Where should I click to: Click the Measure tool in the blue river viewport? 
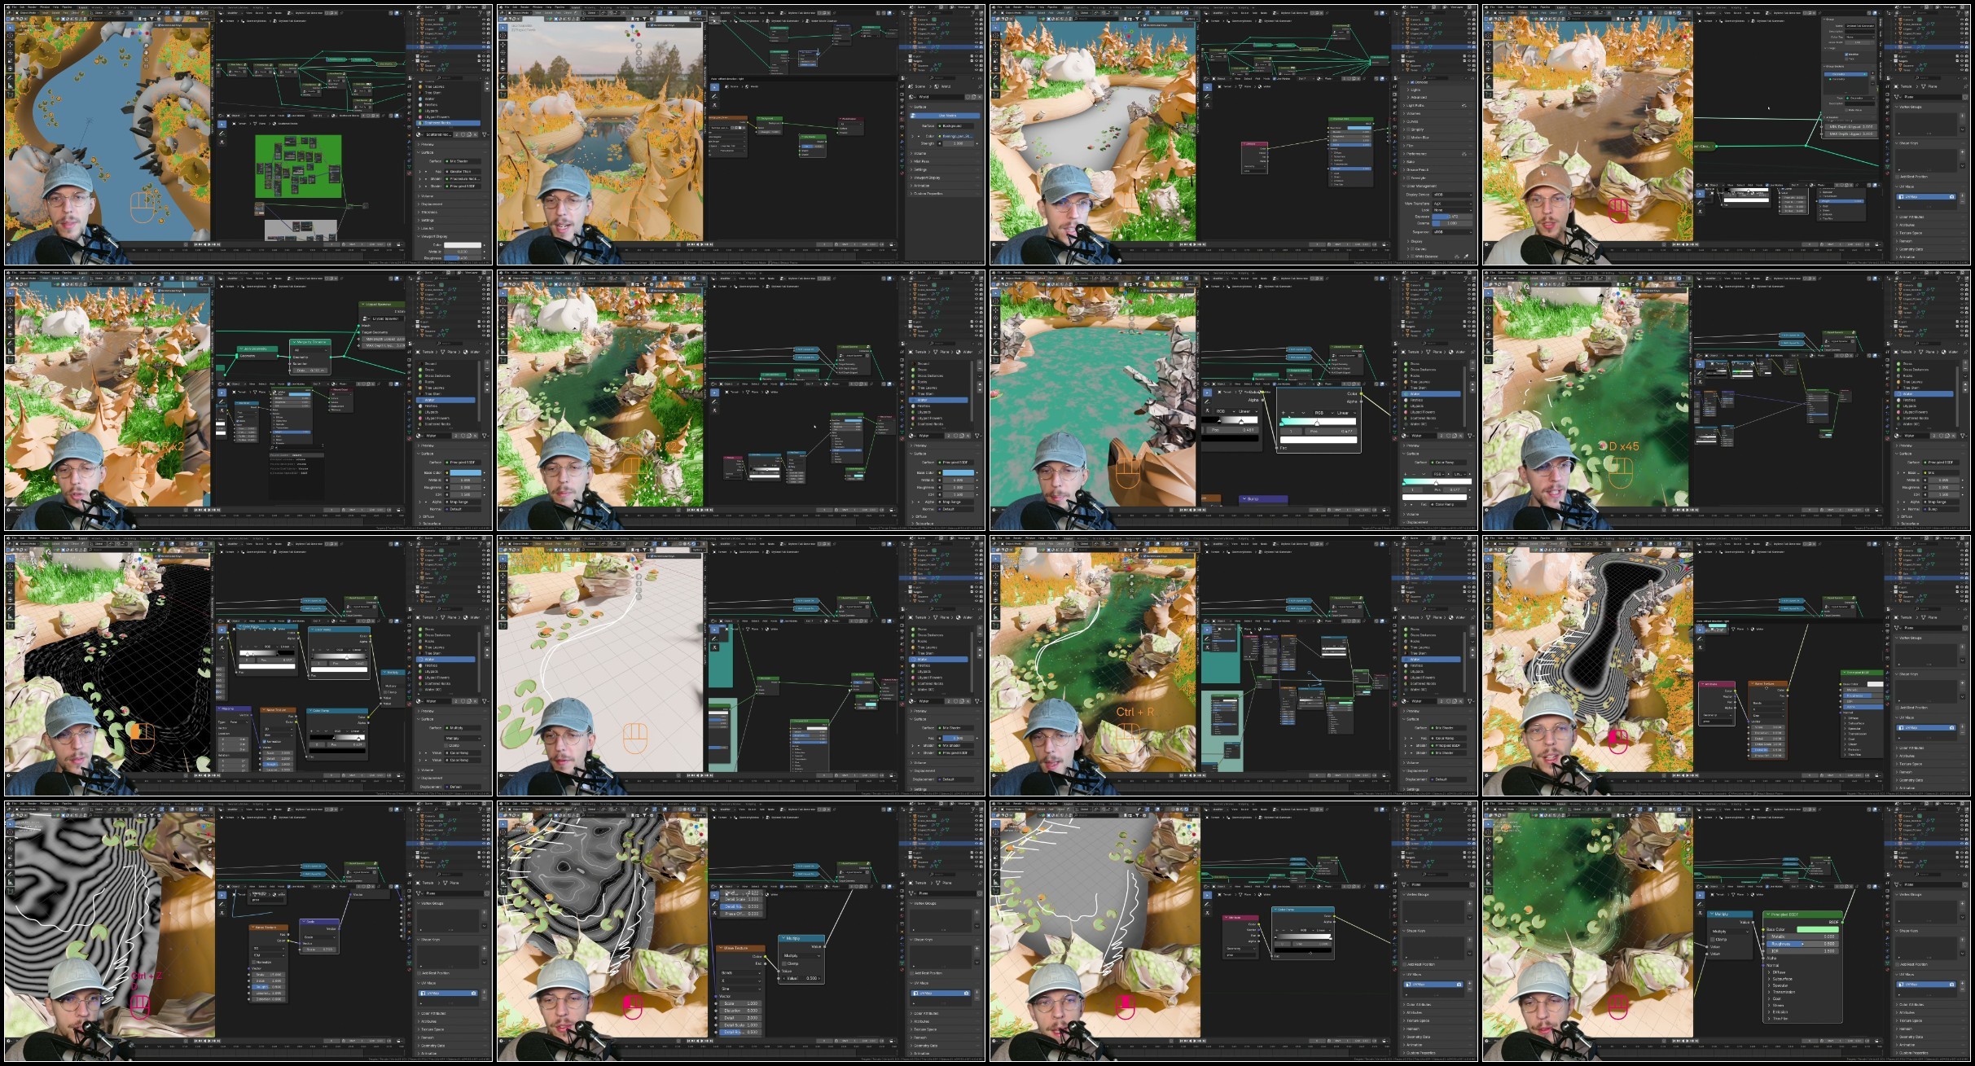(9, 85)
